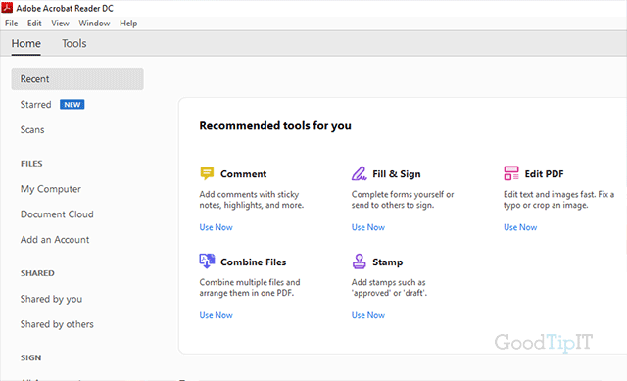Switch to the Tools tab
Viewport: 627px width, 381px height.
click(74, 43)
